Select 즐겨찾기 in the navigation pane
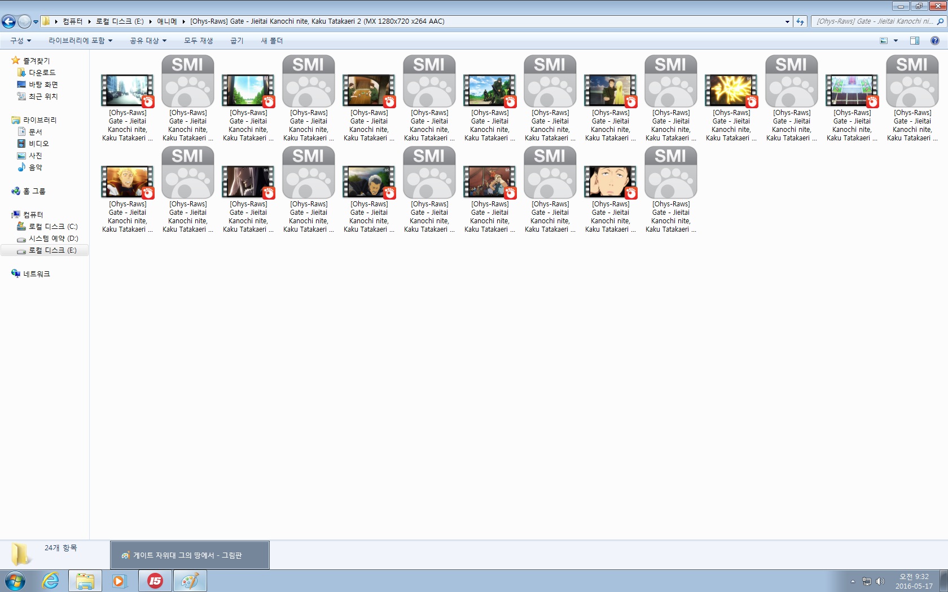 click(x=36, y=60)
